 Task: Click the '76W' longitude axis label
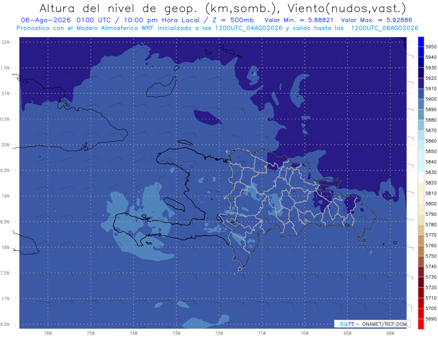(48, 333)
